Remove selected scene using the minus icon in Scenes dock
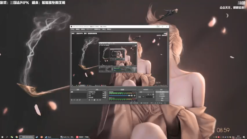 coord(74,100)
